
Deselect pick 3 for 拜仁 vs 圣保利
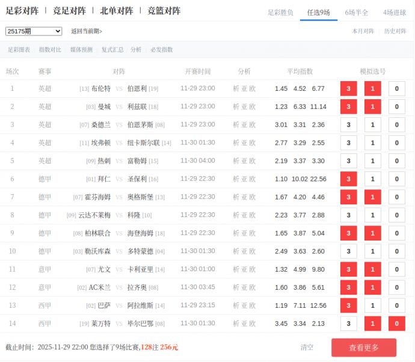click(348, 179)
